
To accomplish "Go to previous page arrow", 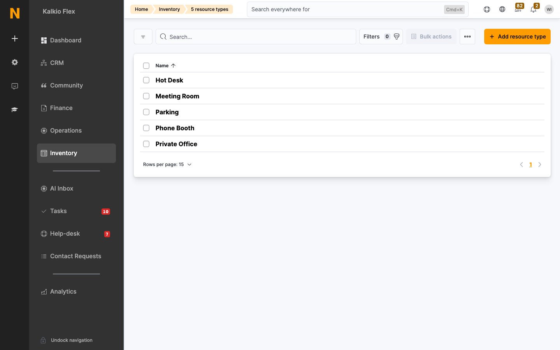I will (x=521, y=164).
